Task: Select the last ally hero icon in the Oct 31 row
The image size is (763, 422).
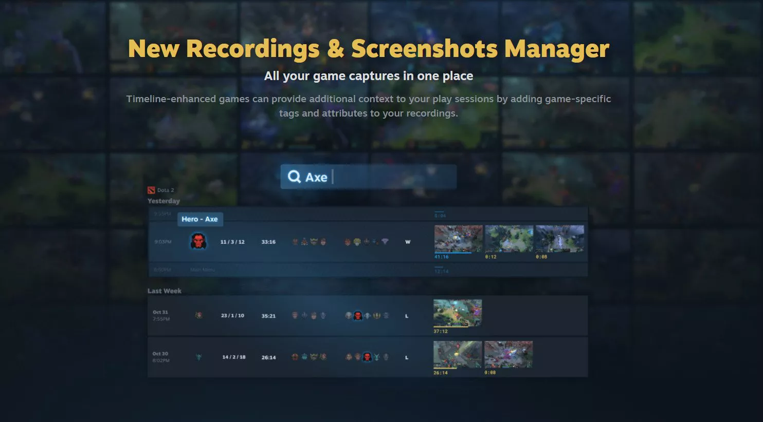Action: 323,316
